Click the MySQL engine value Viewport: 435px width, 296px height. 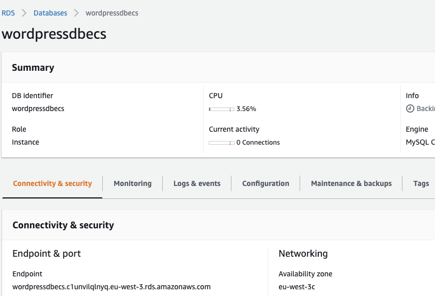coord(420,142)
